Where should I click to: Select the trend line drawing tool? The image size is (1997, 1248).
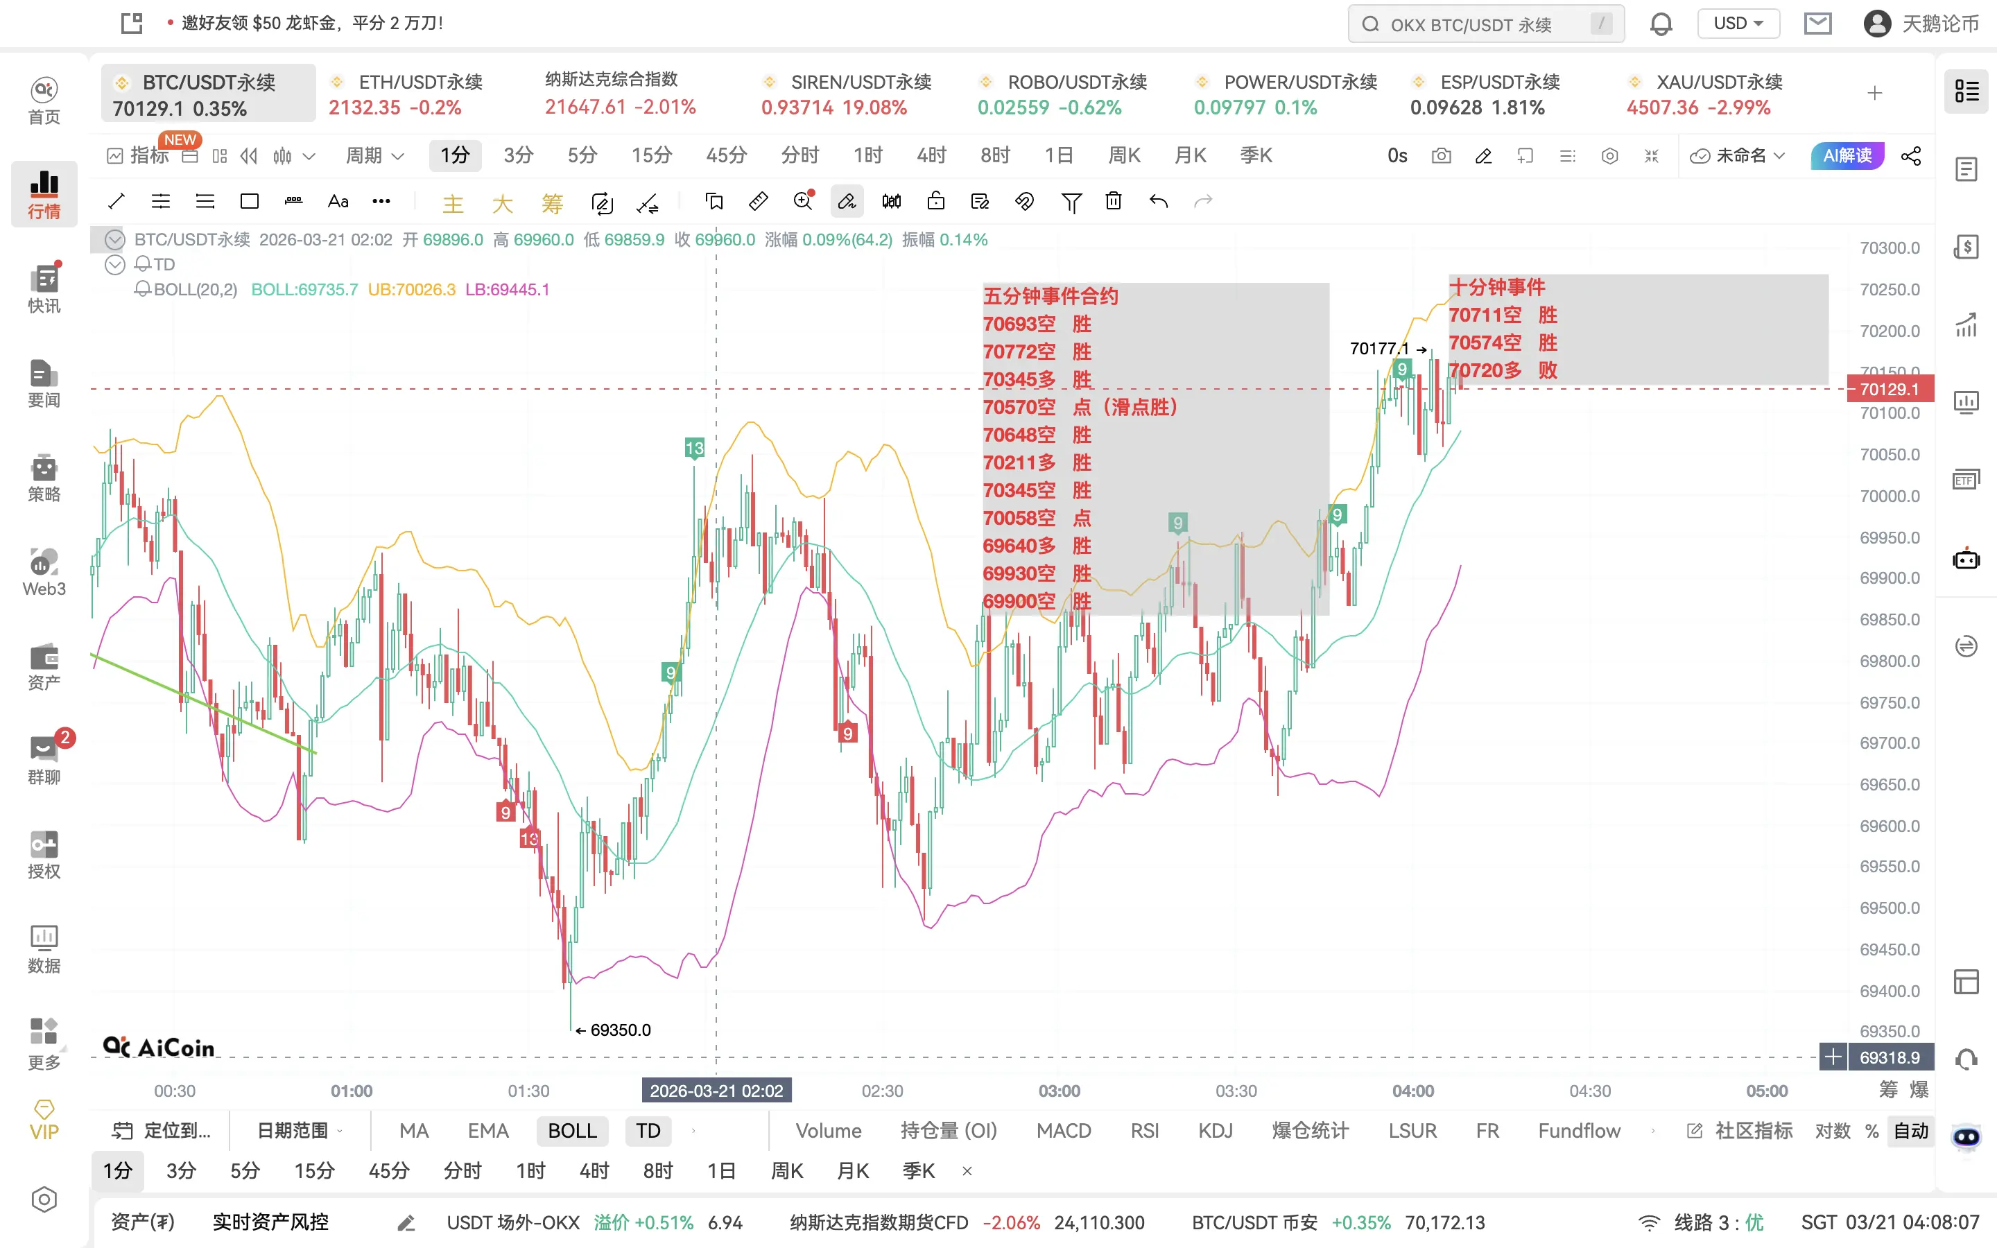point(116,200)
